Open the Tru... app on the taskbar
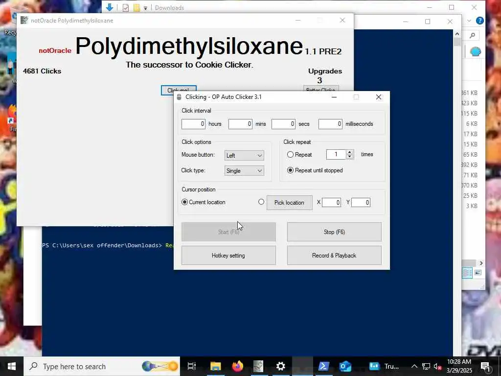 384,366
